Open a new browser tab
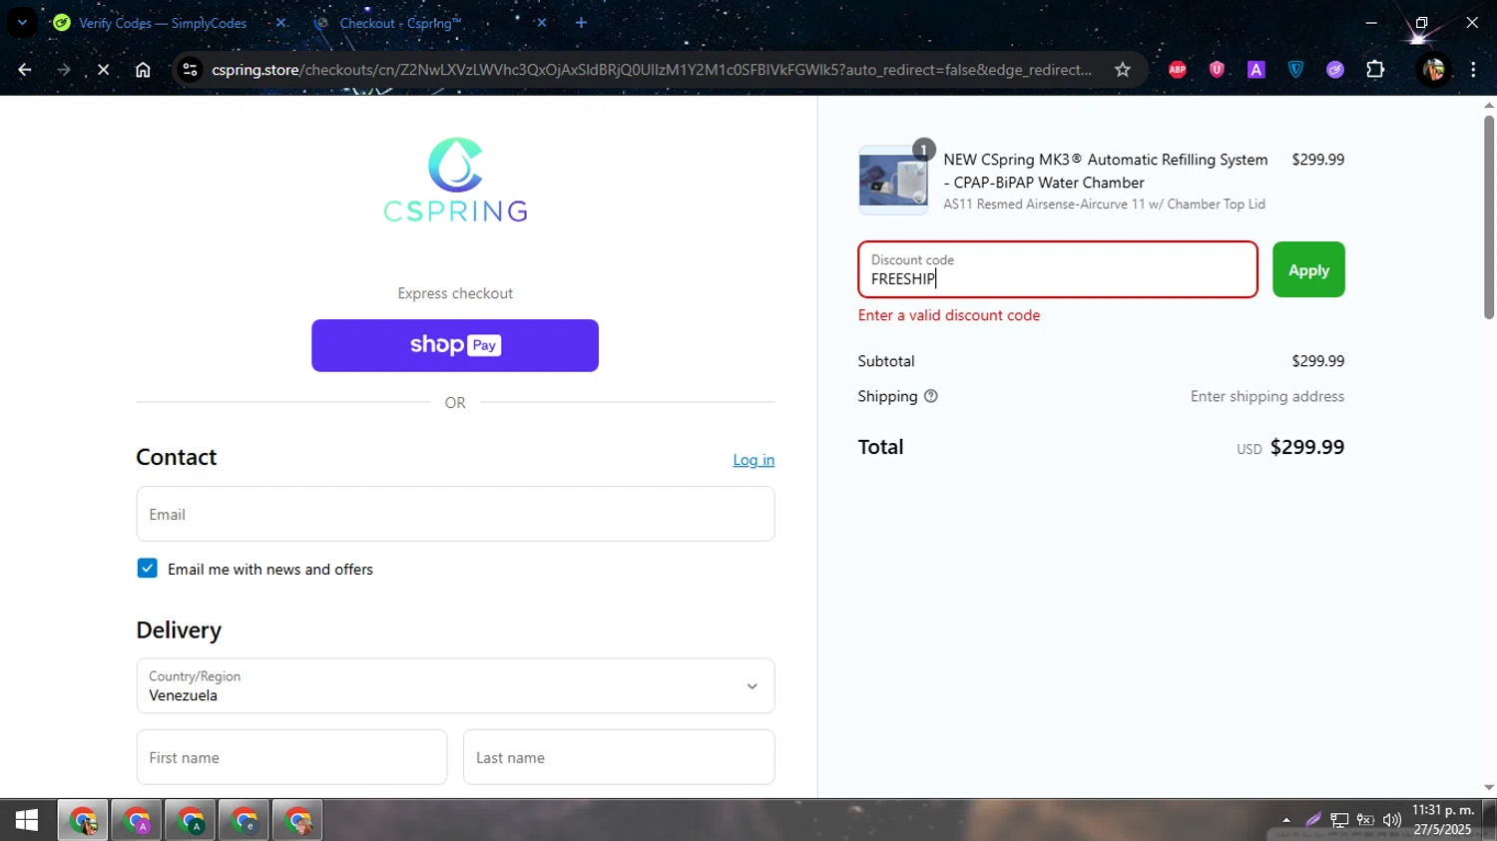1497x841 pixels. (x=581, y=23)
